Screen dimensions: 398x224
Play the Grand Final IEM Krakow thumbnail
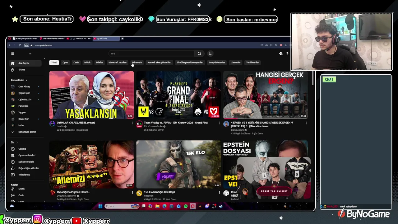tap(178, 95)
